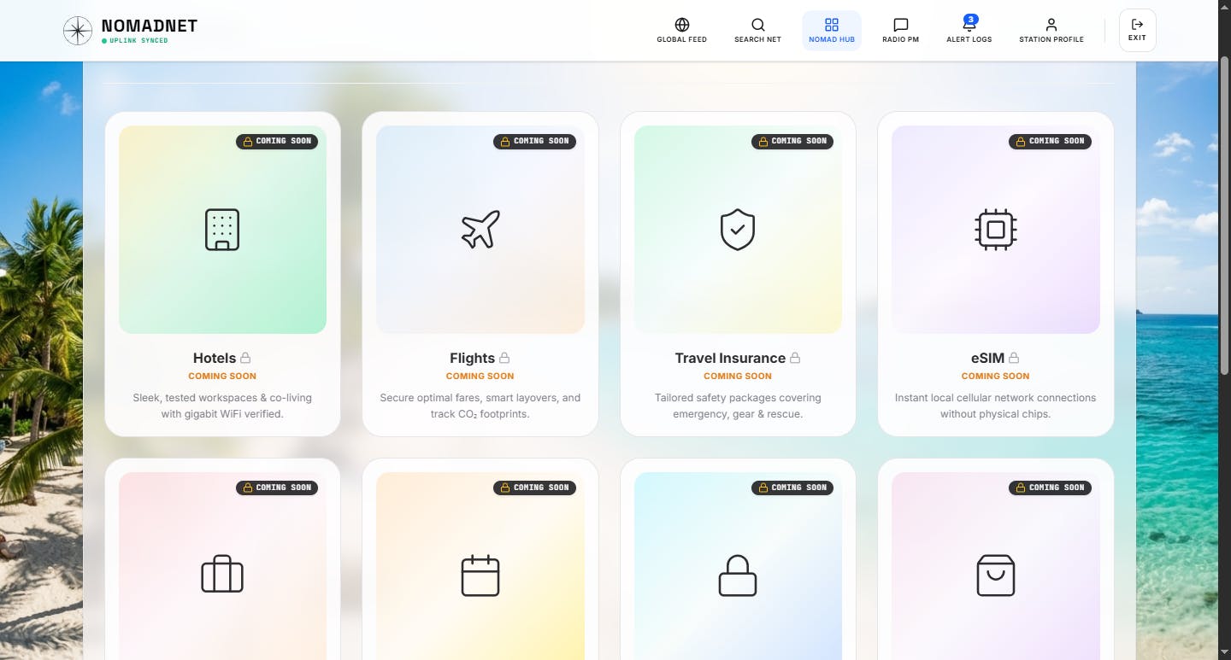
Task: Click the Travel Insurance card title
Action: click(730, 358)
